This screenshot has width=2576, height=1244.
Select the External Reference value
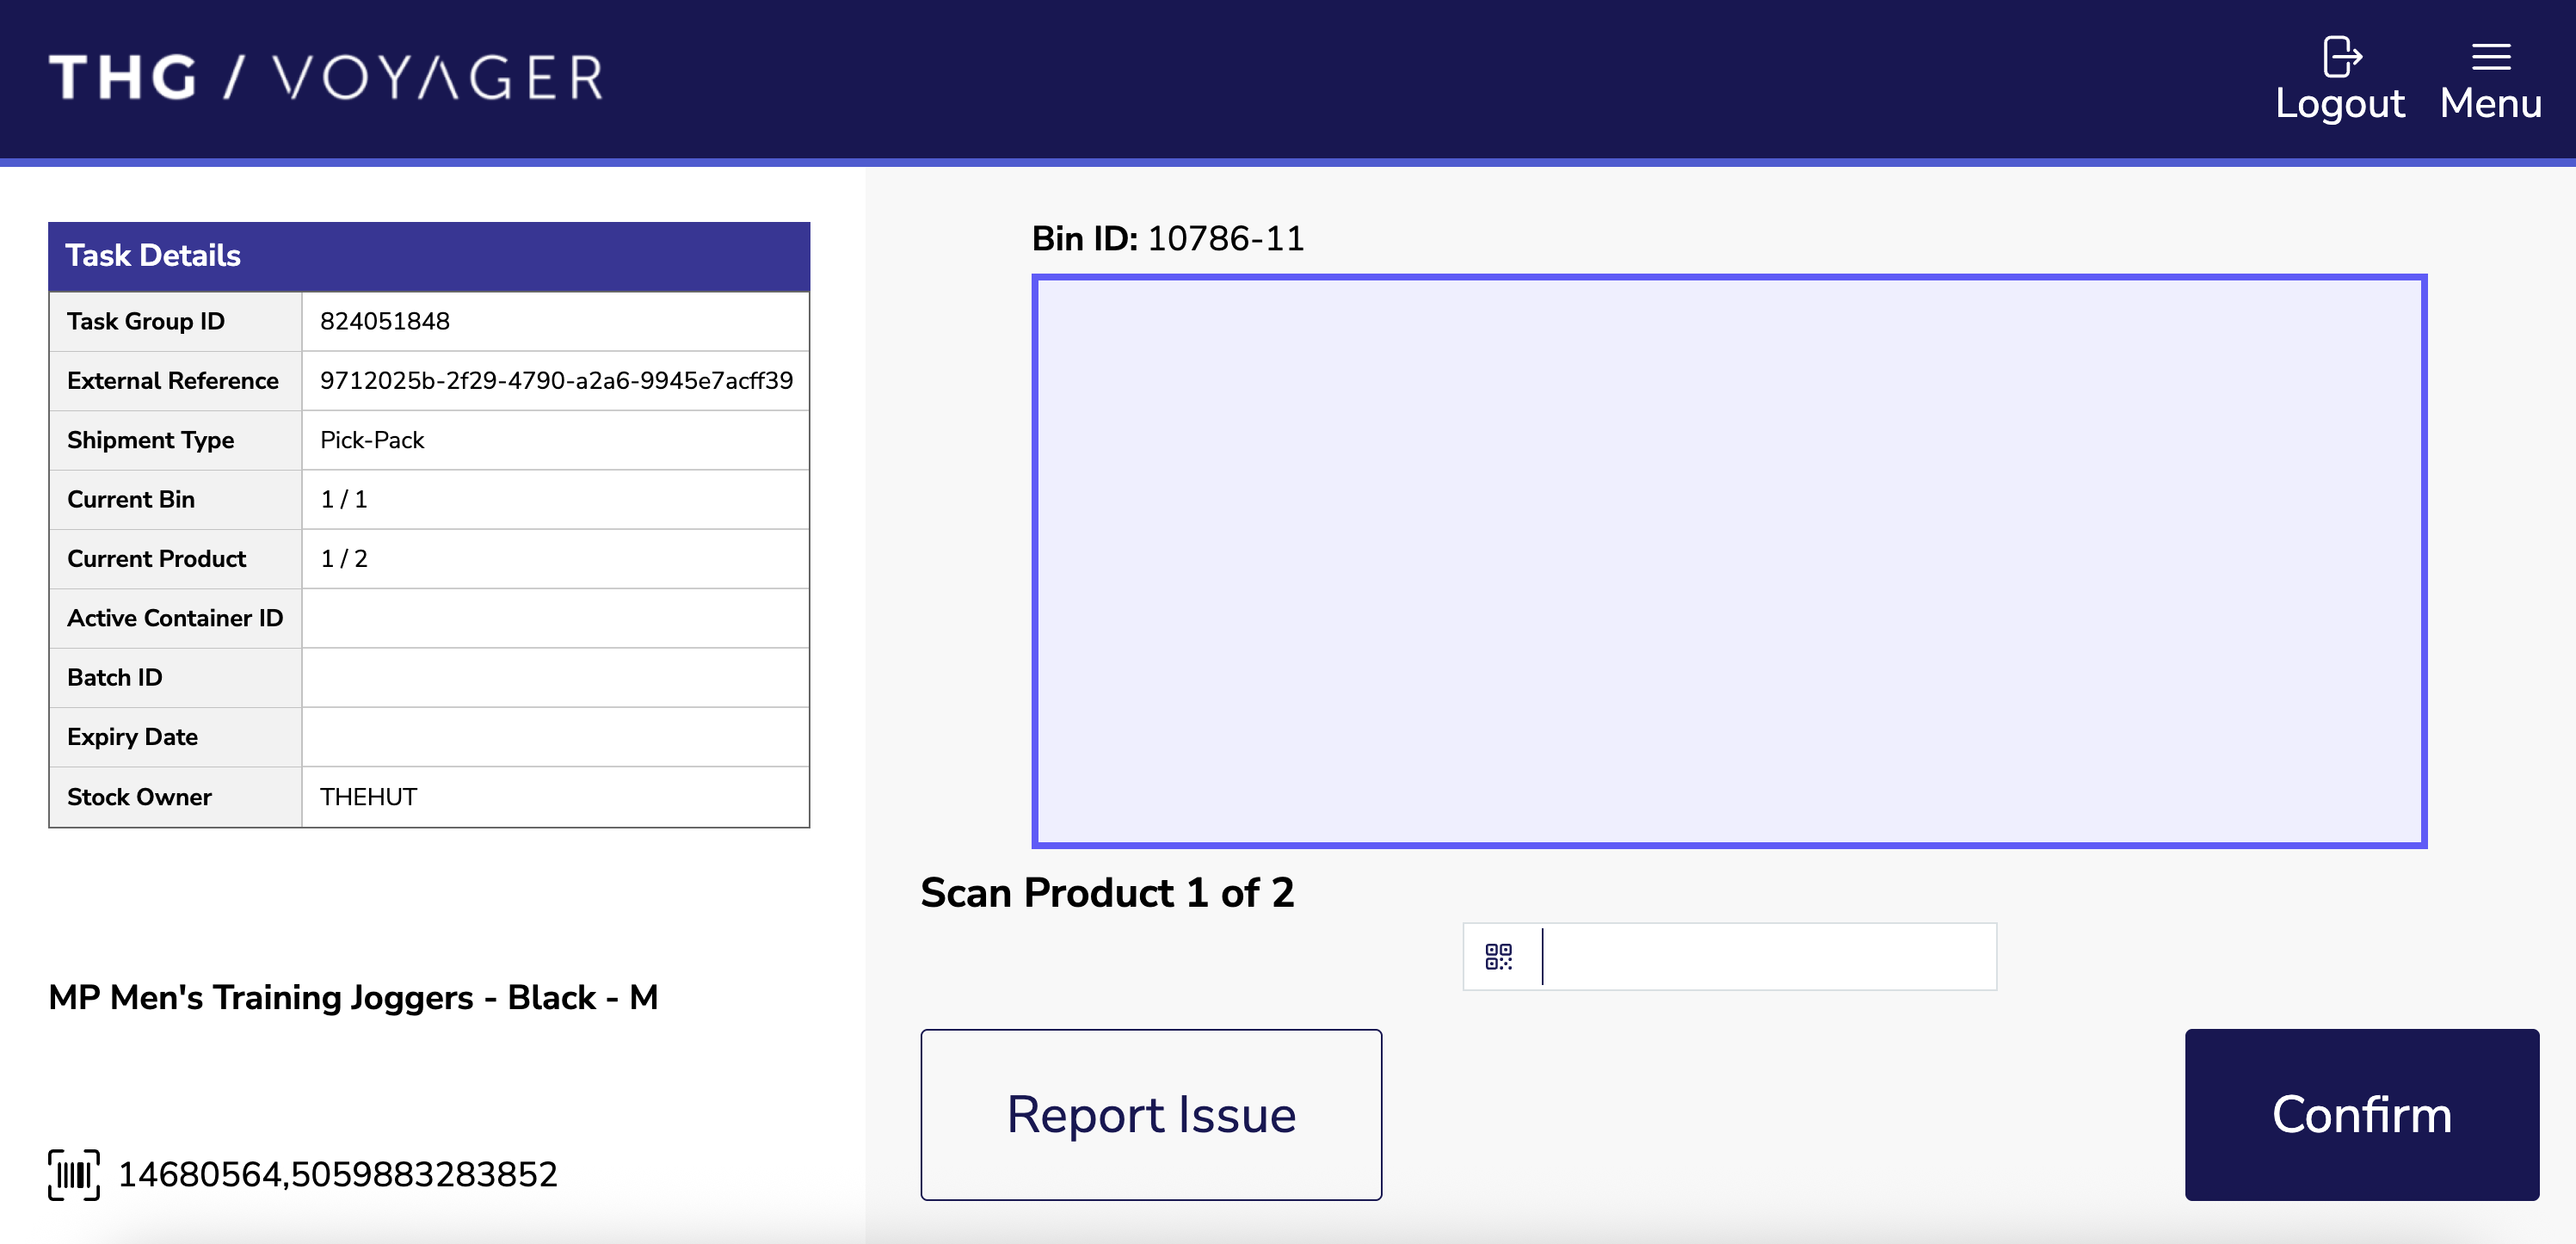click(x=556, y=381)
